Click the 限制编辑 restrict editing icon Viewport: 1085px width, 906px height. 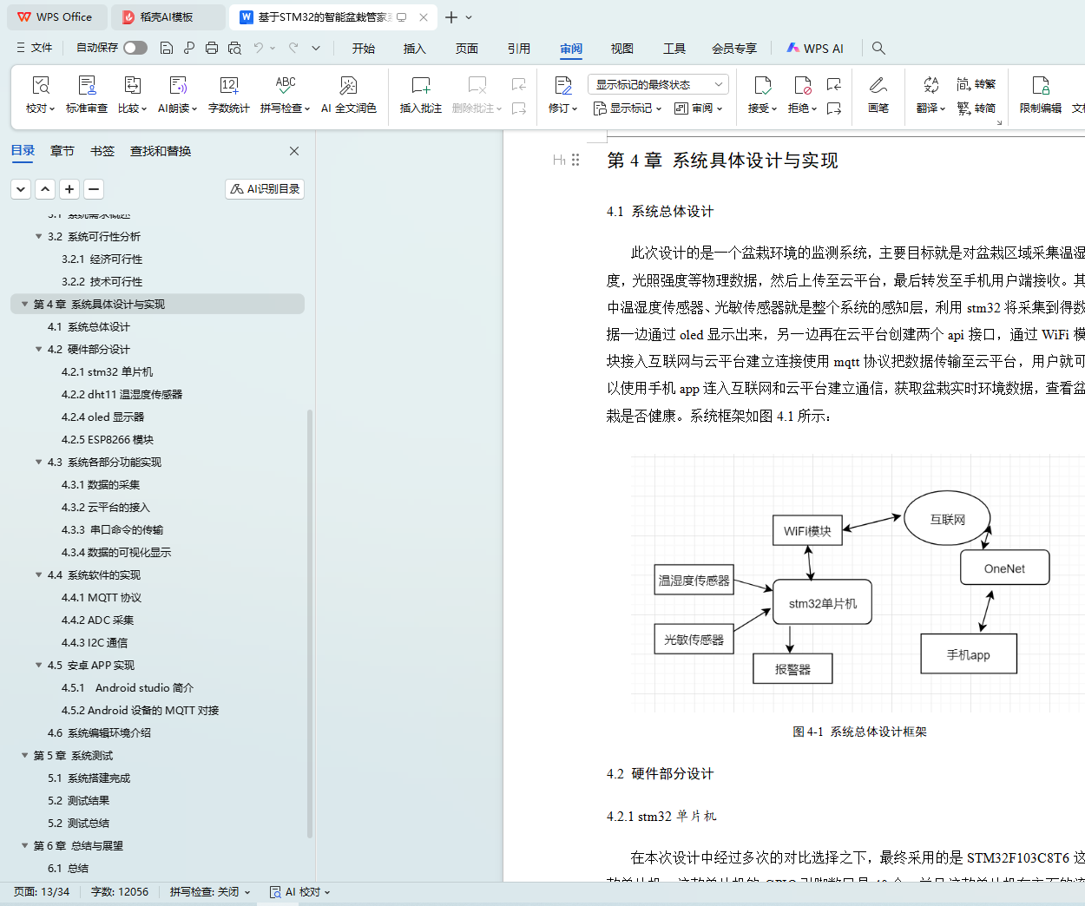pyautogui.click(x=1040, y=86)
